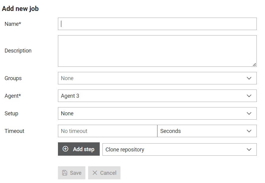
Task: Click the plus circle icon on Add step
Action: click(65, 149)
